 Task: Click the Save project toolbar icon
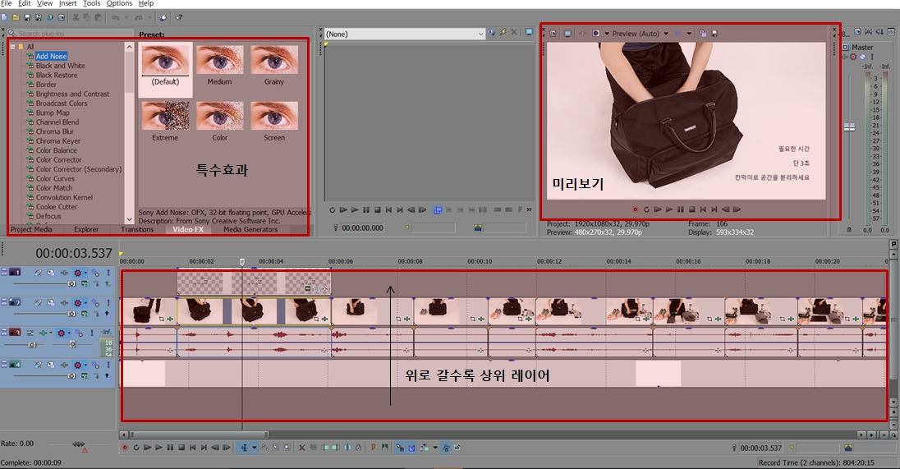pos(27,17)
